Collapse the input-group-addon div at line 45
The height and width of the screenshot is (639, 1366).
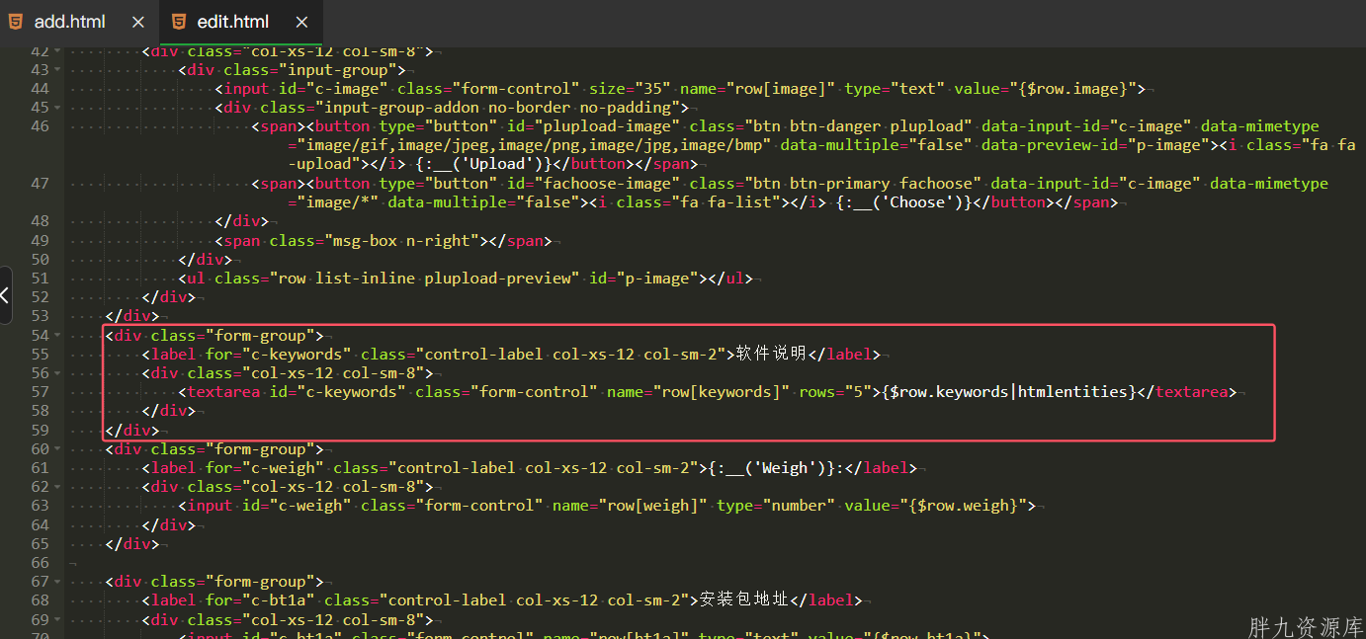[x=57, y=108]
